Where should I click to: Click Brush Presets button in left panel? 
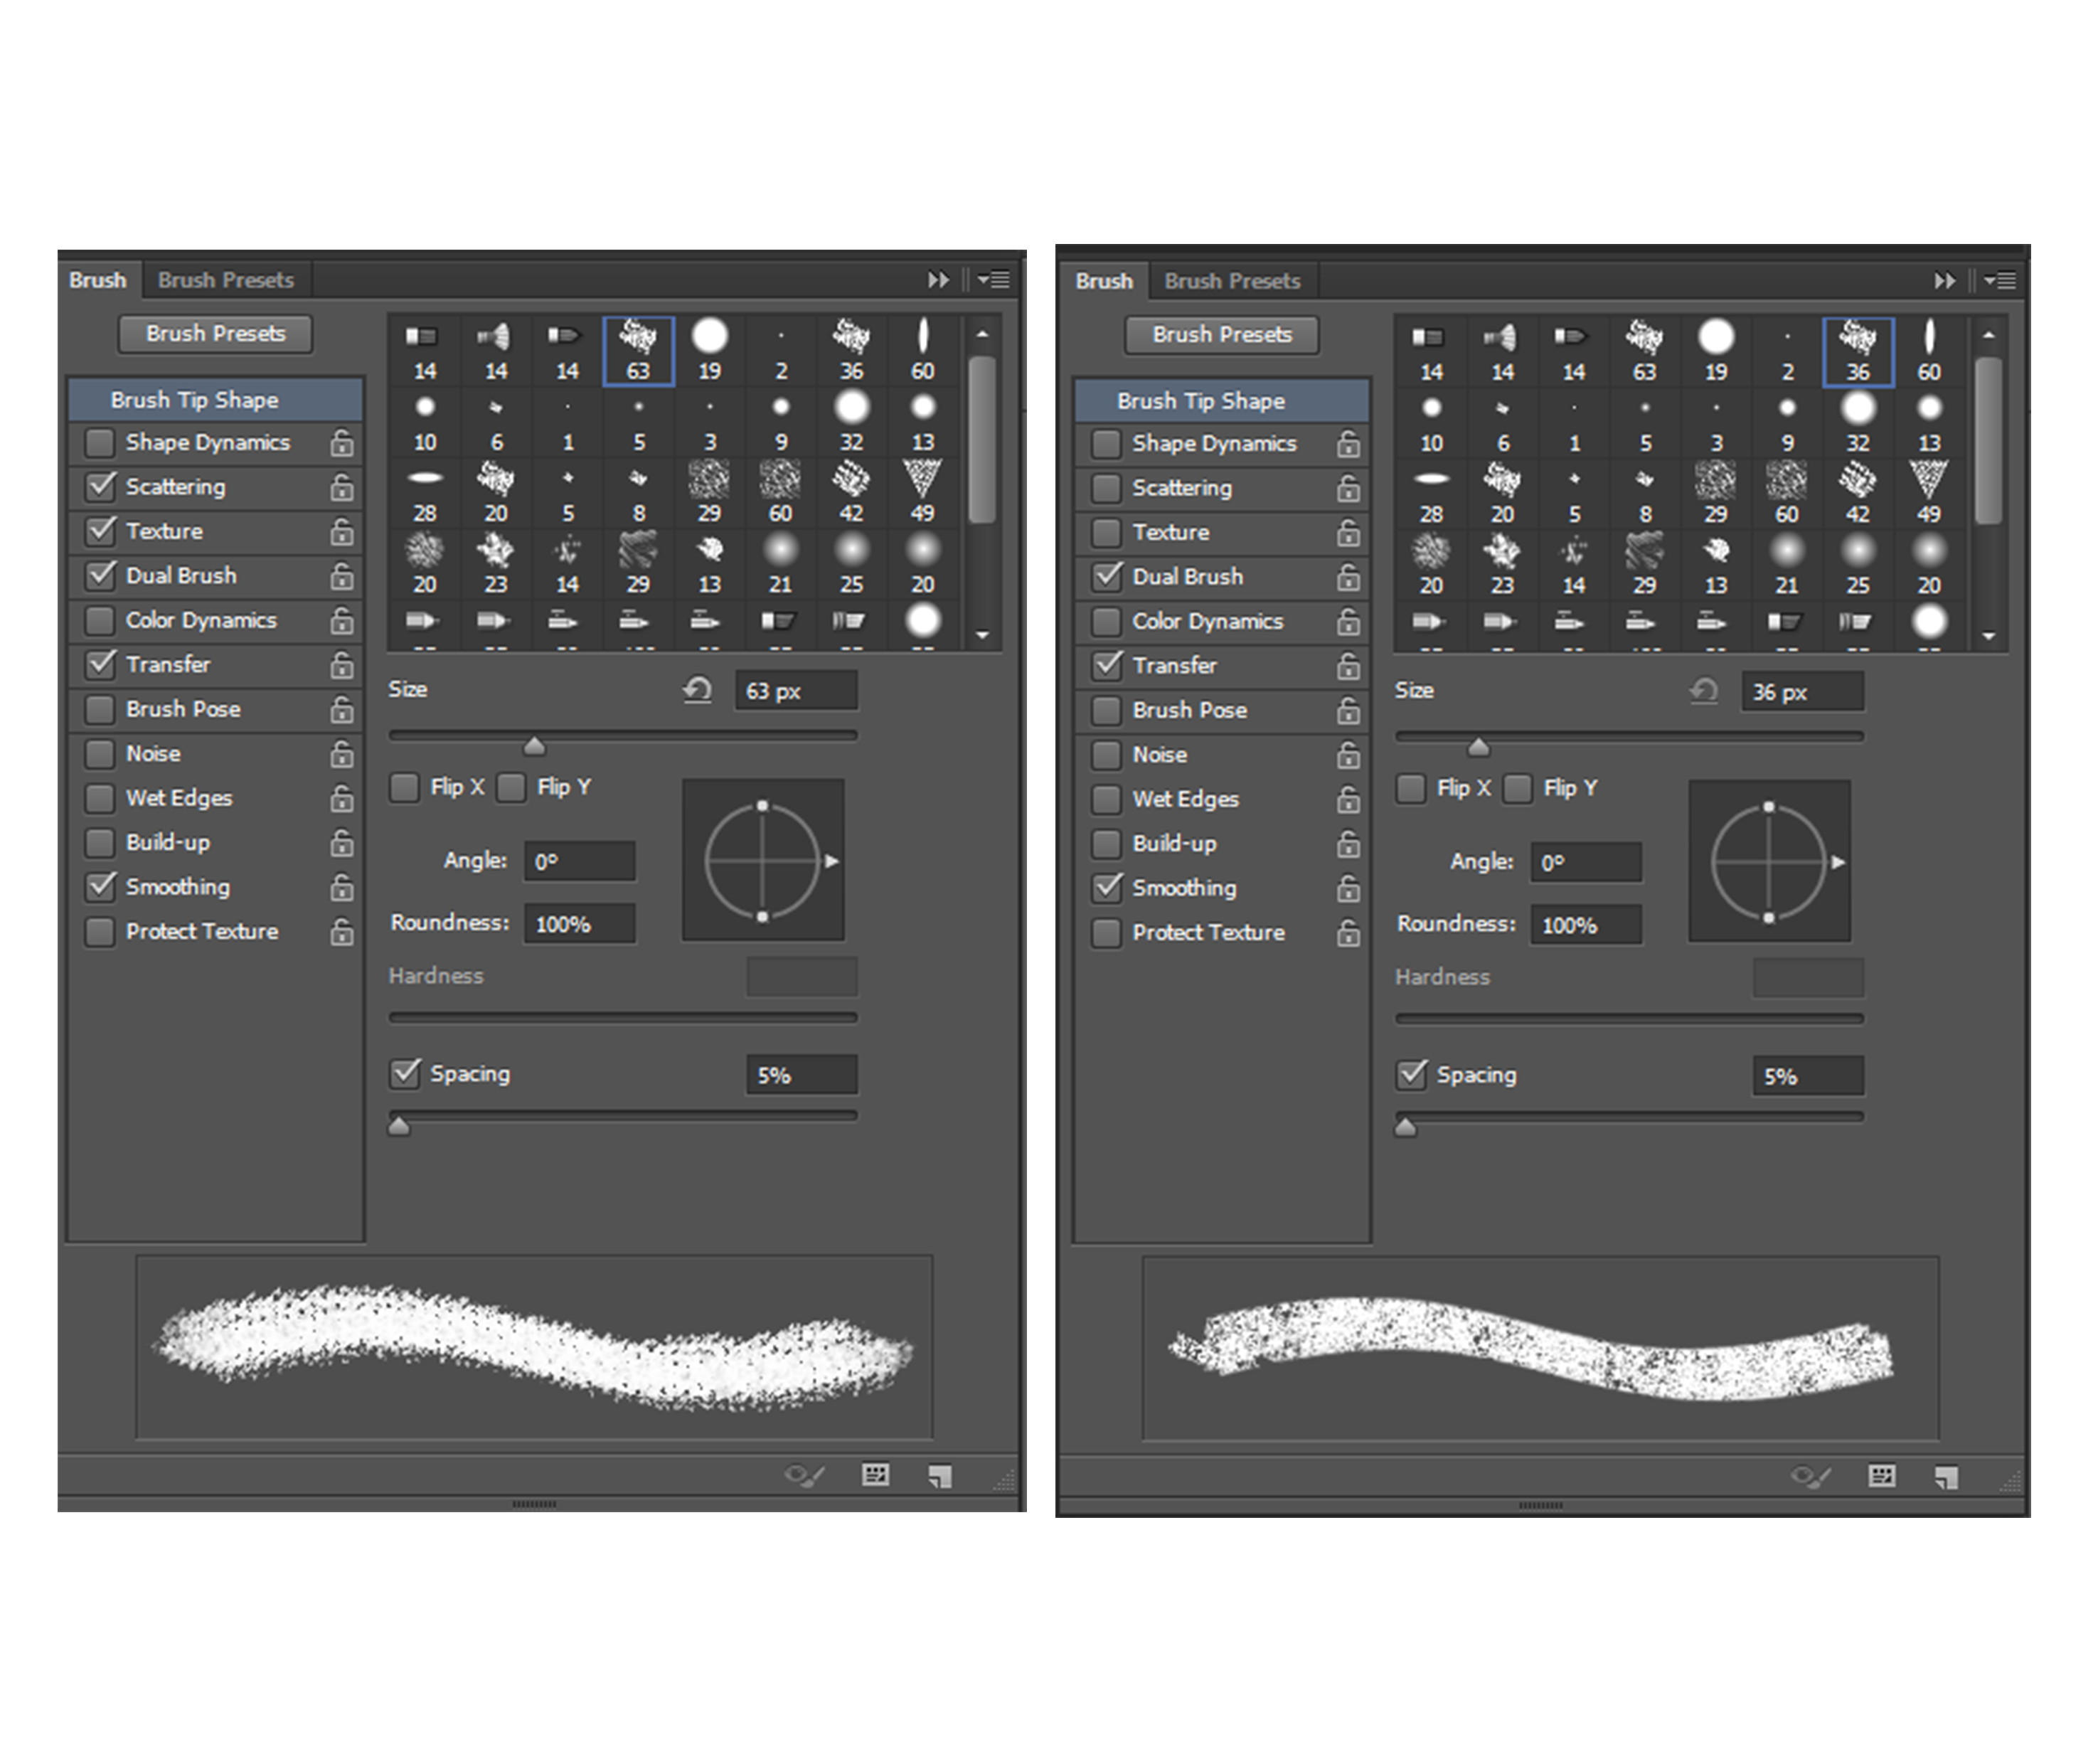tap(215, 334)
